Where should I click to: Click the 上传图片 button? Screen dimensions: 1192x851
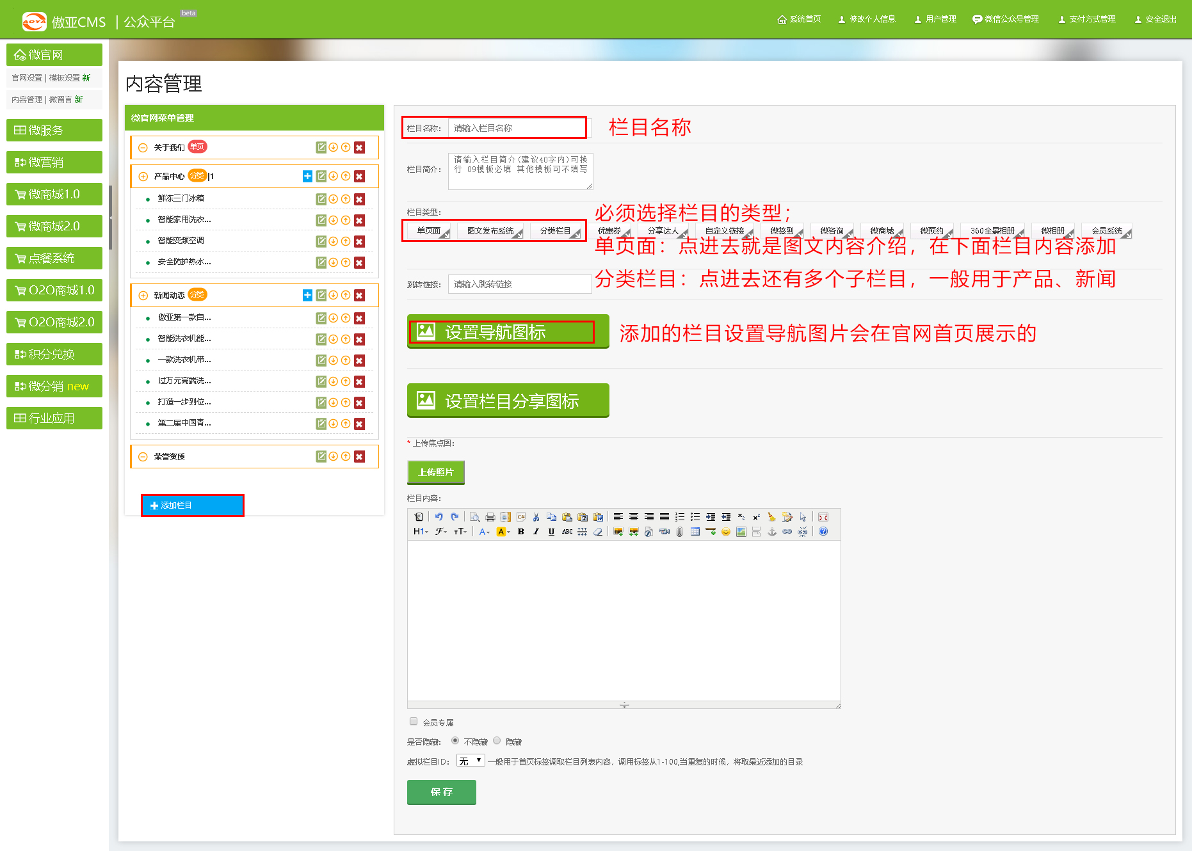pos(436,472)
